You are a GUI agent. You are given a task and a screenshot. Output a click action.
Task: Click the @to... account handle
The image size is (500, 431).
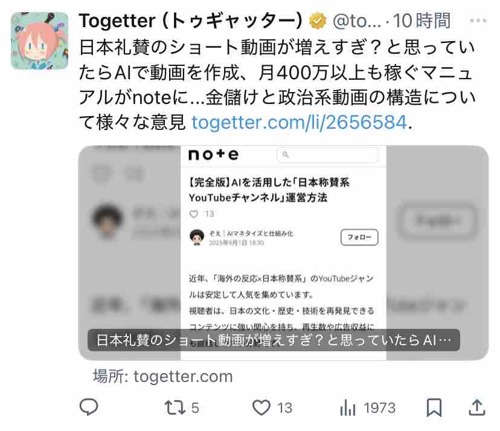356,21
